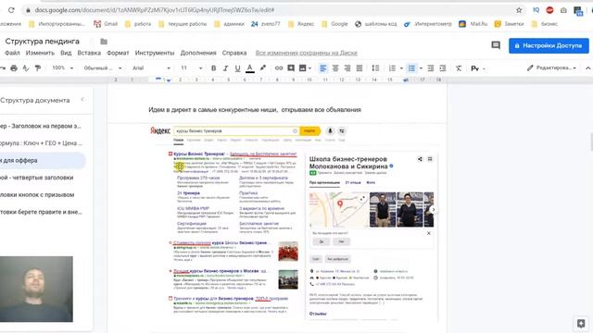Reload the page in the browser

point(11,10)
